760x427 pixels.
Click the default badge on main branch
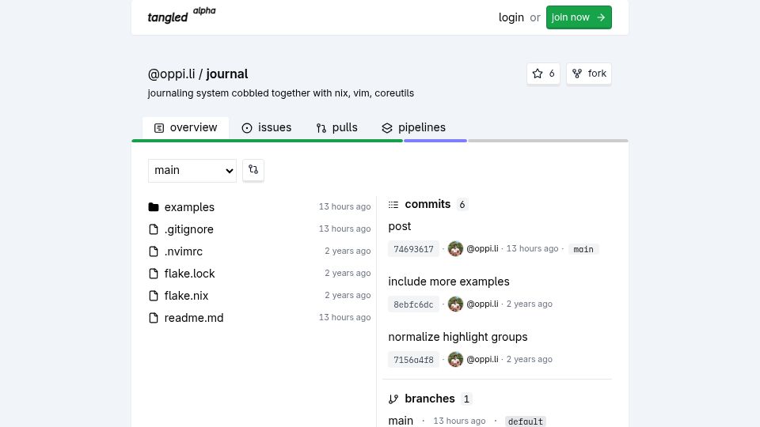[x=526, y=421]
